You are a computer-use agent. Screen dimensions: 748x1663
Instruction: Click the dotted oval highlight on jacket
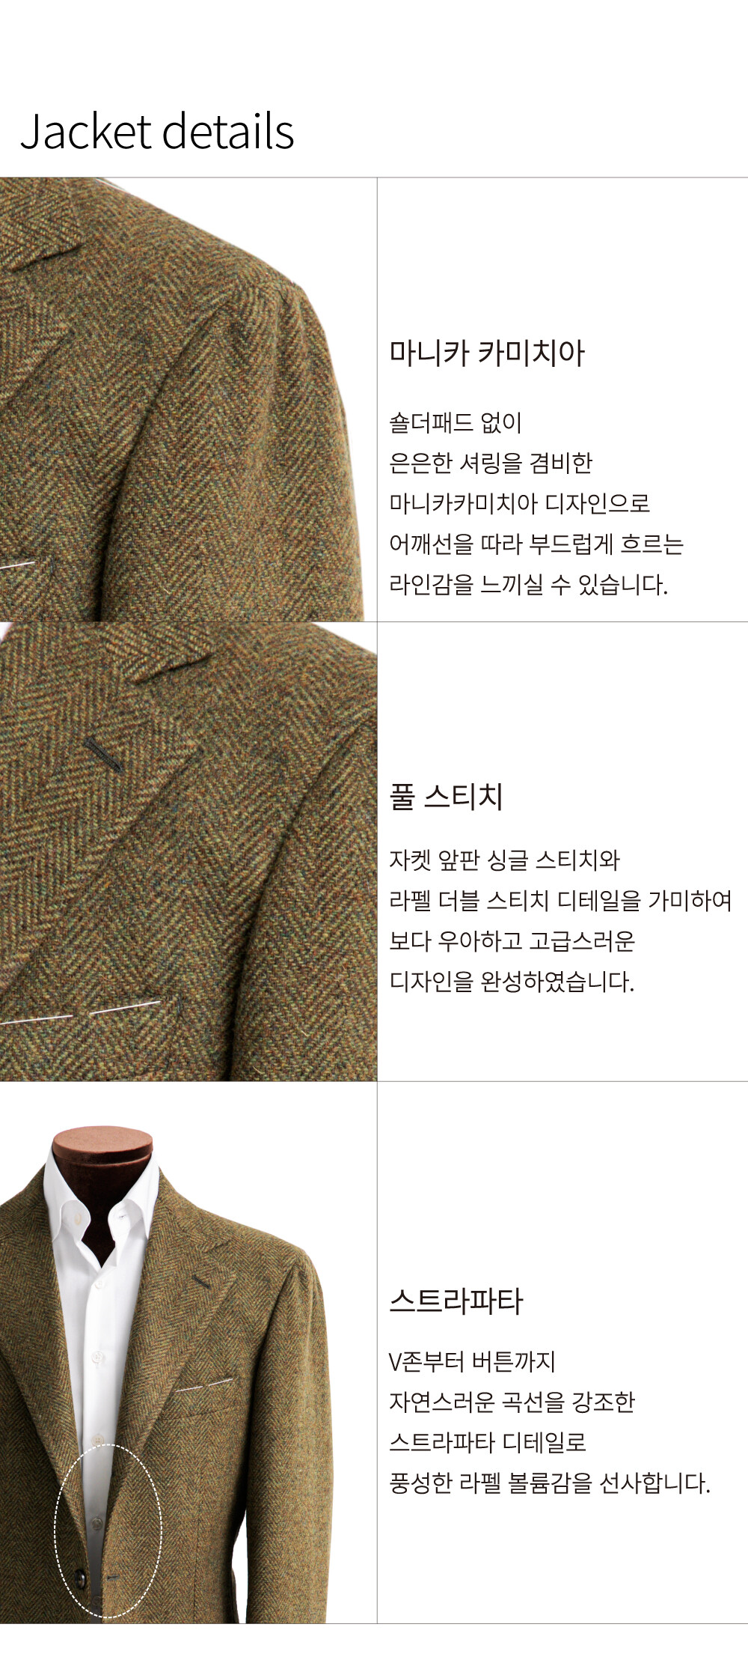tap(108, 1531)
